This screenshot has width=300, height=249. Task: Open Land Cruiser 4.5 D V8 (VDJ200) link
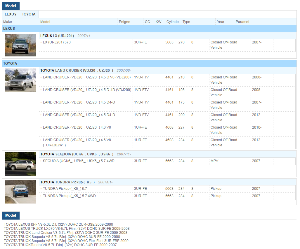pyautogui.click(x=87, y=77)
